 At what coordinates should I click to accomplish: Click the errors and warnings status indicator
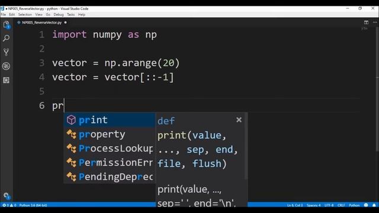(x=9, y=205)
